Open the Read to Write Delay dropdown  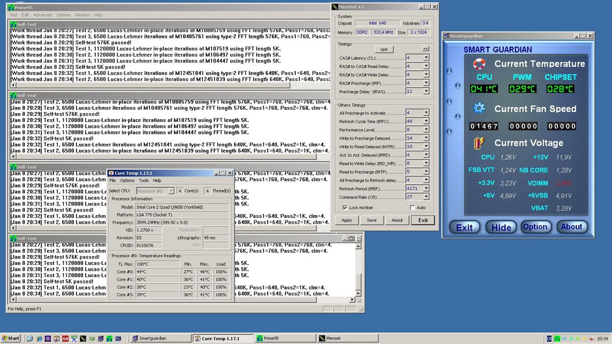pyautogui.click(x=426, y=164)
